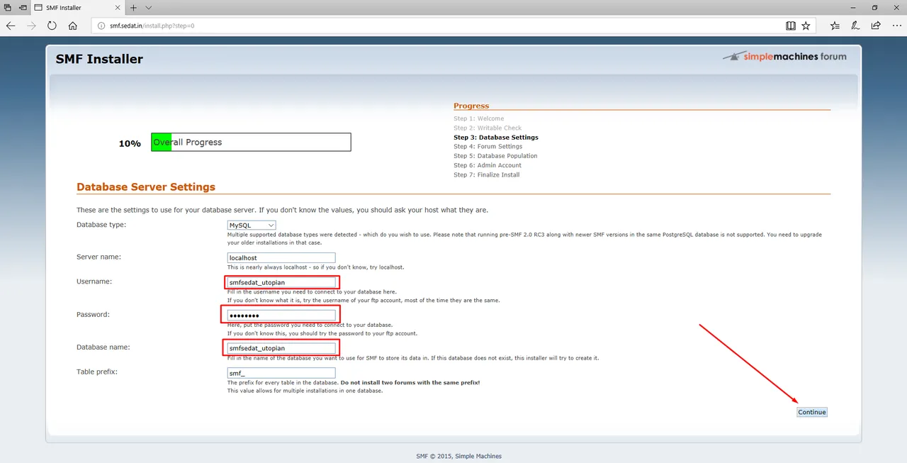The image size is (907, 463).
Task: Select the SMF Installer browser tab
Action: (x=78, y=8)
